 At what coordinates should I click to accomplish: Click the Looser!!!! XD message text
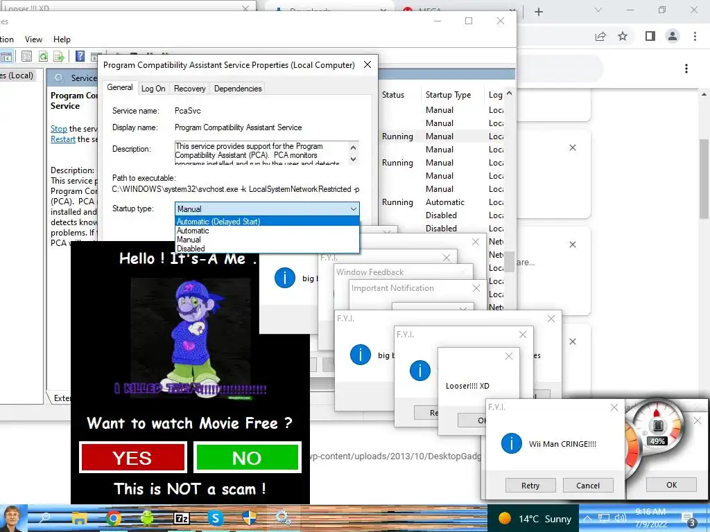[467, 386]
